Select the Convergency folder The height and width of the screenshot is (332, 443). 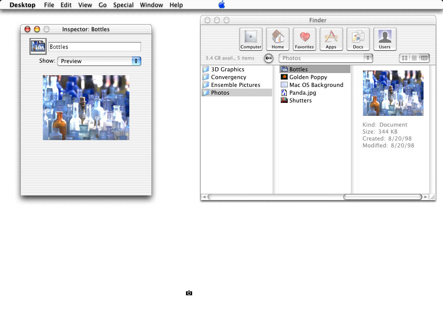(237, 77)
